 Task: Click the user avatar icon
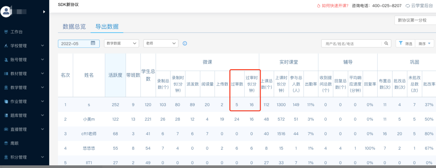click(x=6, y=11)
